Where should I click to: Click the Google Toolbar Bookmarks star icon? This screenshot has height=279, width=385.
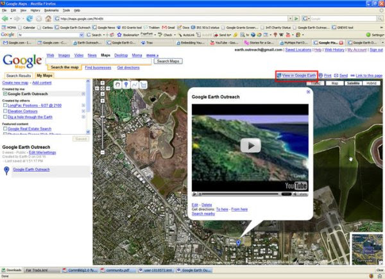tap(119, 35)
